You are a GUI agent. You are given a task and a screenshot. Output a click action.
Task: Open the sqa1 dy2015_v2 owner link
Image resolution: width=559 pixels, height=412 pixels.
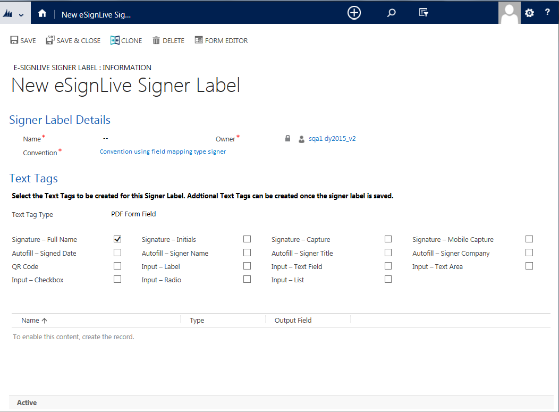(332, 138)
